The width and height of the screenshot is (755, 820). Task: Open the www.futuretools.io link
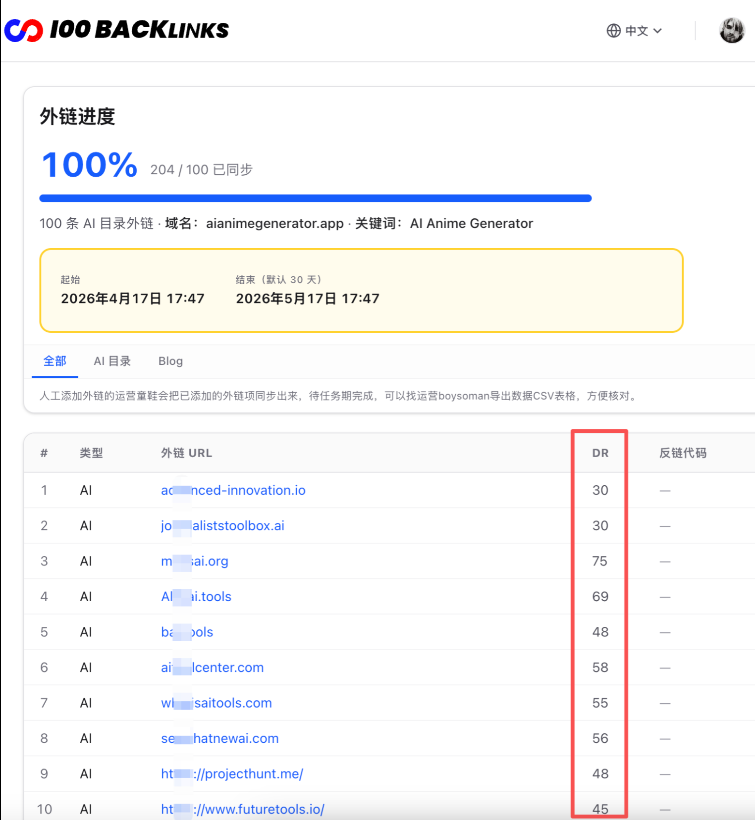point(243,809)
